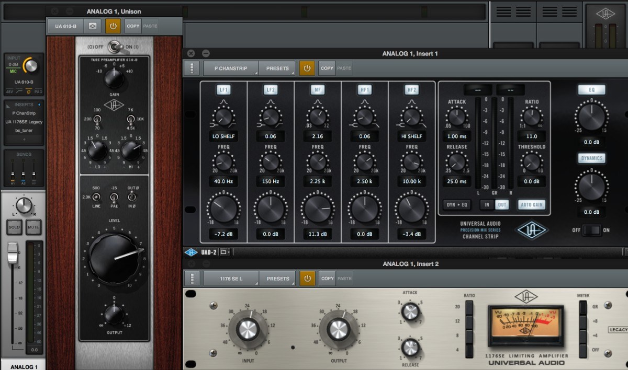Select the UA 1176SE Legacy insert slot
The image size is (628, 370).
tap(24, 122)
